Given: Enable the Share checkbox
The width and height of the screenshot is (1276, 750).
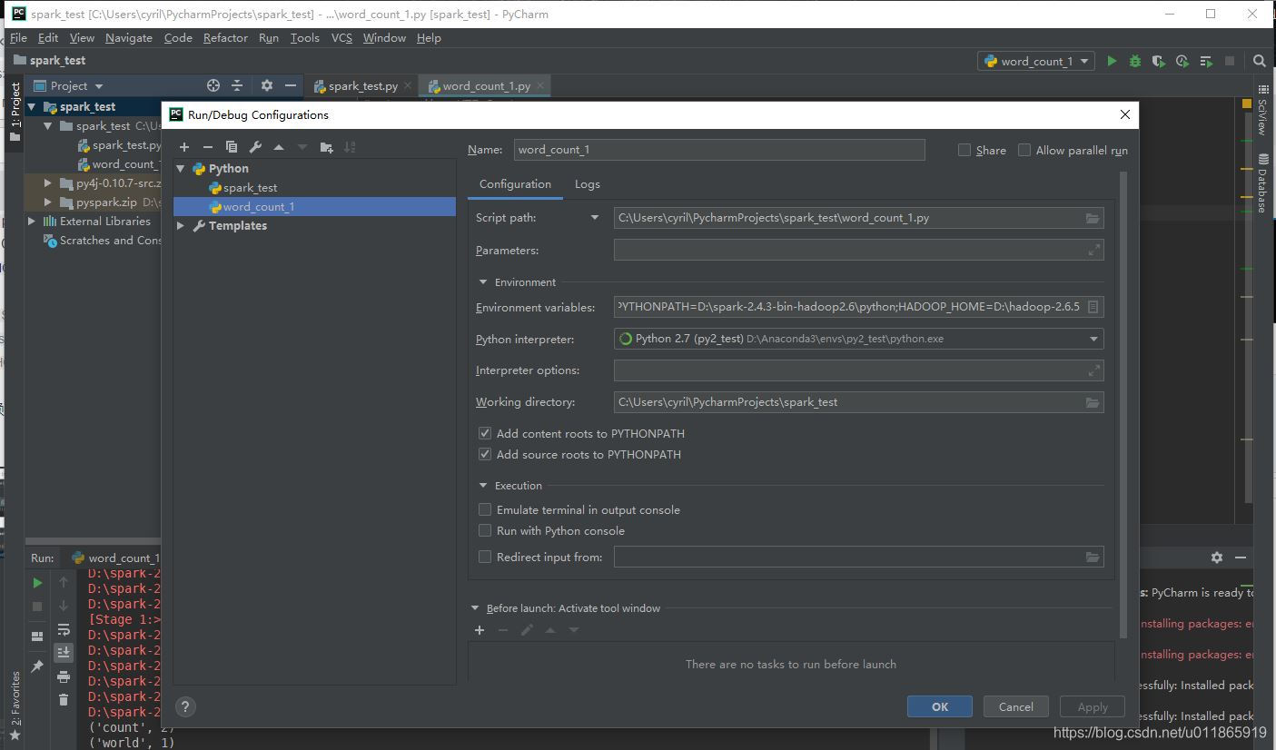Looking at the screenshot, I should click(964, 150).
